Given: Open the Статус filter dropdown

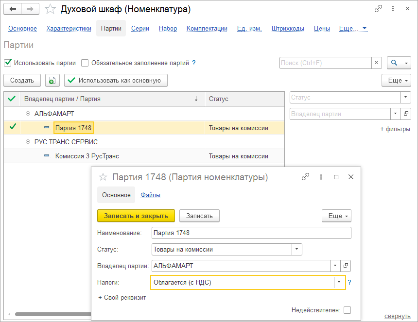Looking at the screenshot, I should click(405, 97).
